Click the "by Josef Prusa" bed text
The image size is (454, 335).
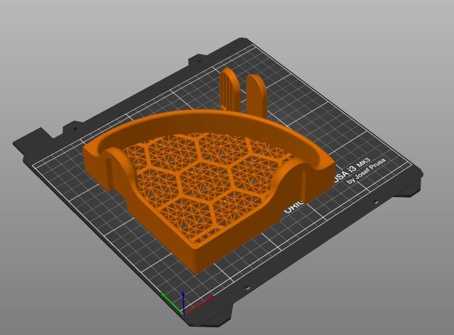point(366,171)
